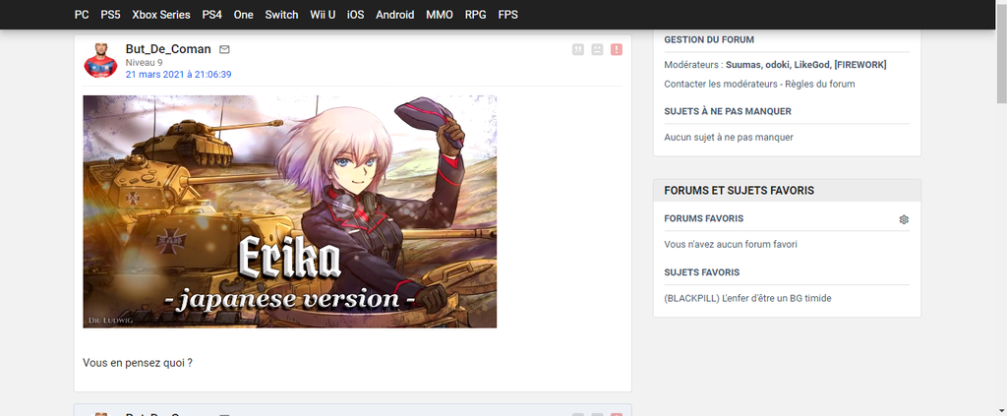Click the FORUMS ET SUJETS FAVORIS header

coord(787,191)
